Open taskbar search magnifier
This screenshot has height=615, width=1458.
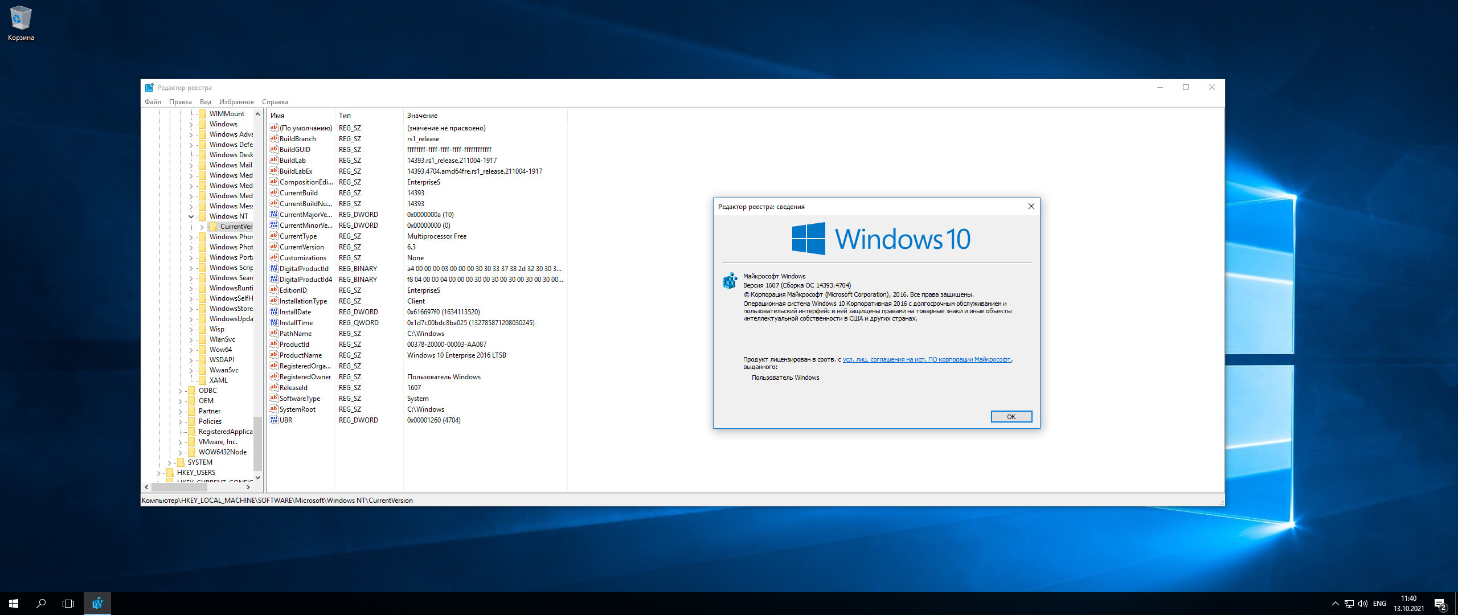coord(41,604)
